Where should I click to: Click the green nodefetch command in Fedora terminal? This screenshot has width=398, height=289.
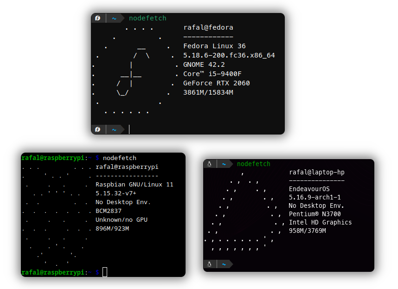[x=148, y=18]
